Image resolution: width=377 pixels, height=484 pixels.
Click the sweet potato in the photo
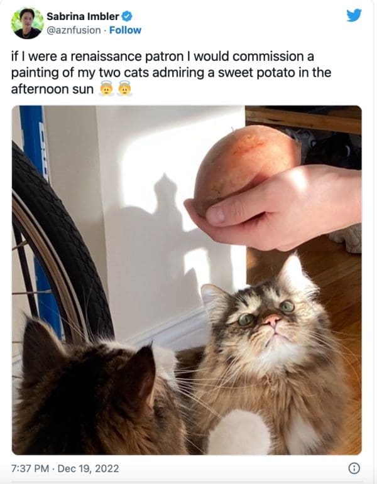[x=246, y=167]
